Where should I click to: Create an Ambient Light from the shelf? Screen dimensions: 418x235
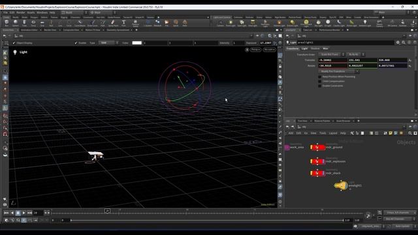coord(364,23)
